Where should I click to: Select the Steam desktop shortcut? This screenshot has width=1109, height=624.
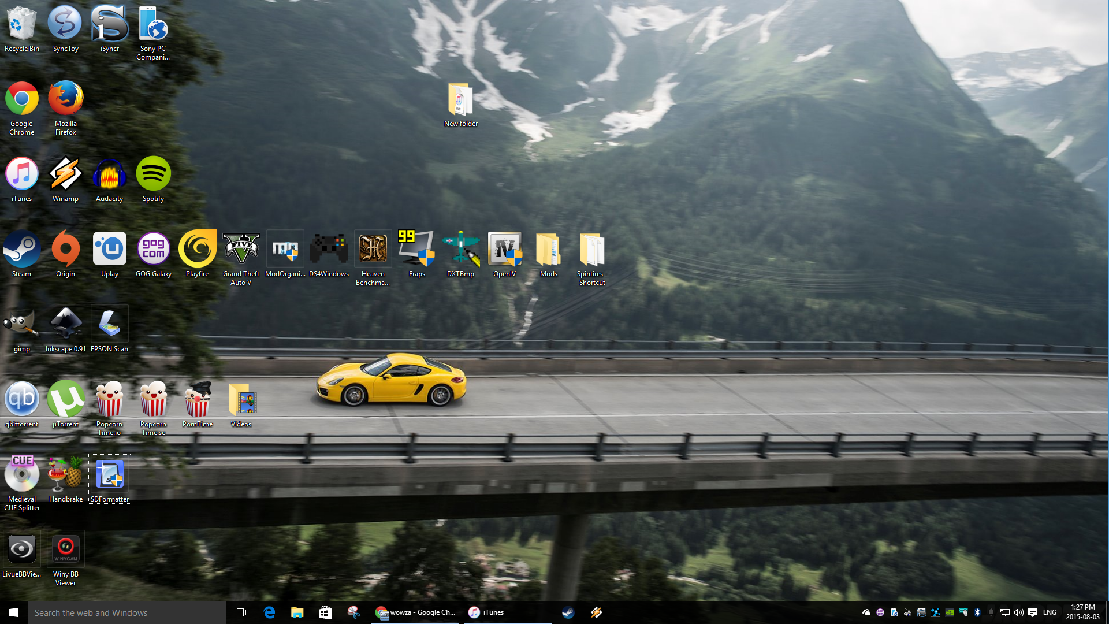[x=22, y=254]
